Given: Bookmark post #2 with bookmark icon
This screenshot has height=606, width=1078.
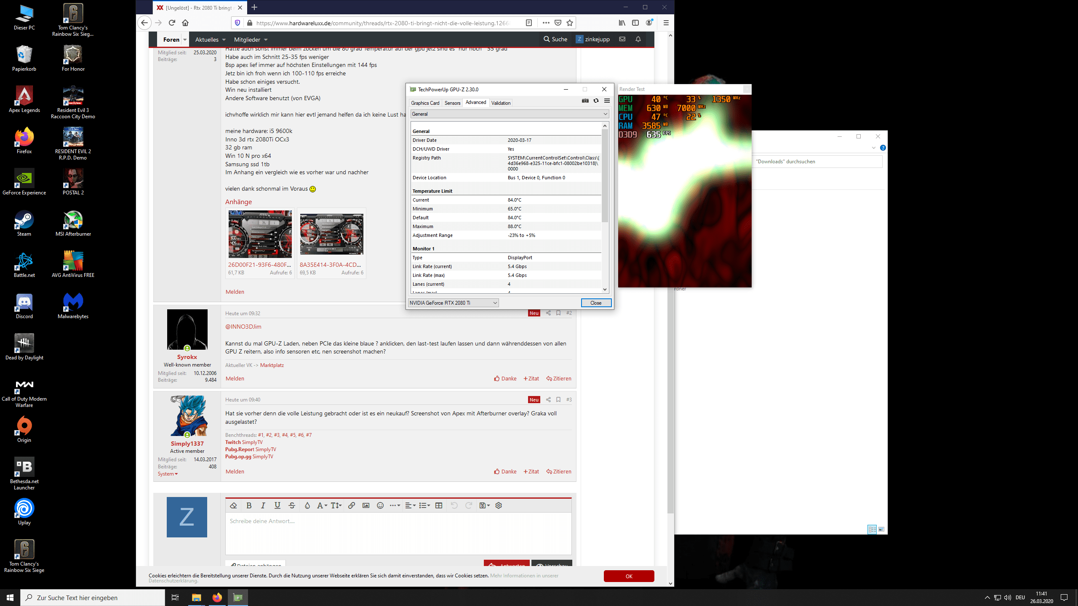Looking at the screenshot, I should (558, 313).
